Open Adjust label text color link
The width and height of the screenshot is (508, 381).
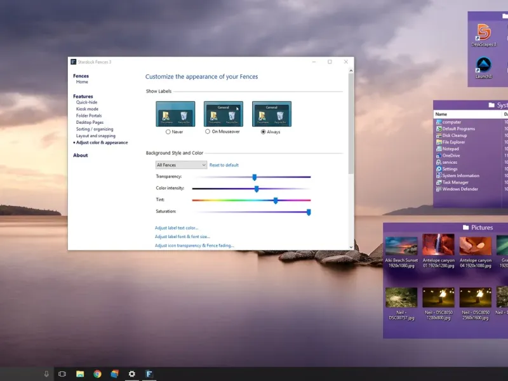tap(177, 228)
